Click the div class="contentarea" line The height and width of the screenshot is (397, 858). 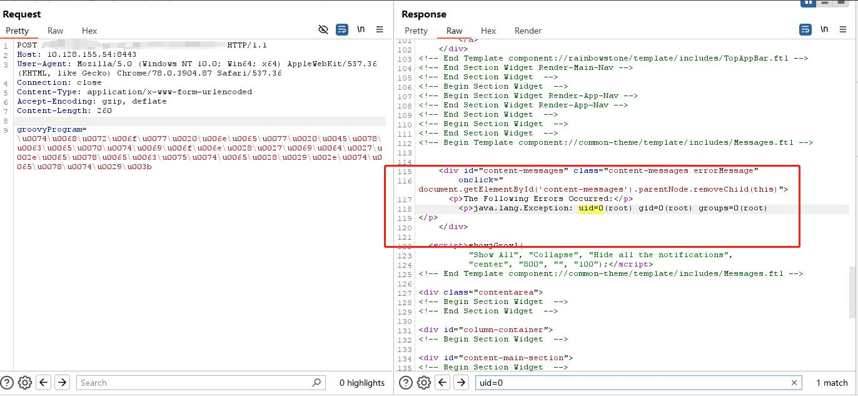point(481,292)
